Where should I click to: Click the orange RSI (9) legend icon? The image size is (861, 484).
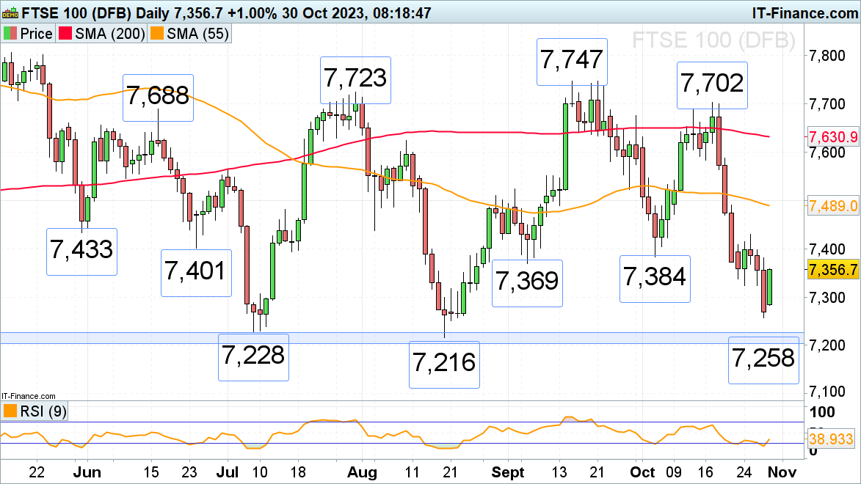coord(10,411)
